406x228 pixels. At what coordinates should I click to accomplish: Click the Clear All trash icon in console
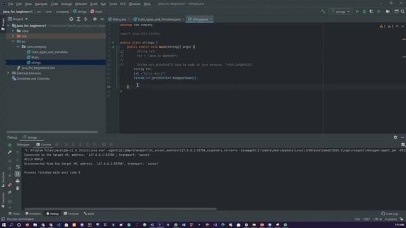tap(17, 189)
